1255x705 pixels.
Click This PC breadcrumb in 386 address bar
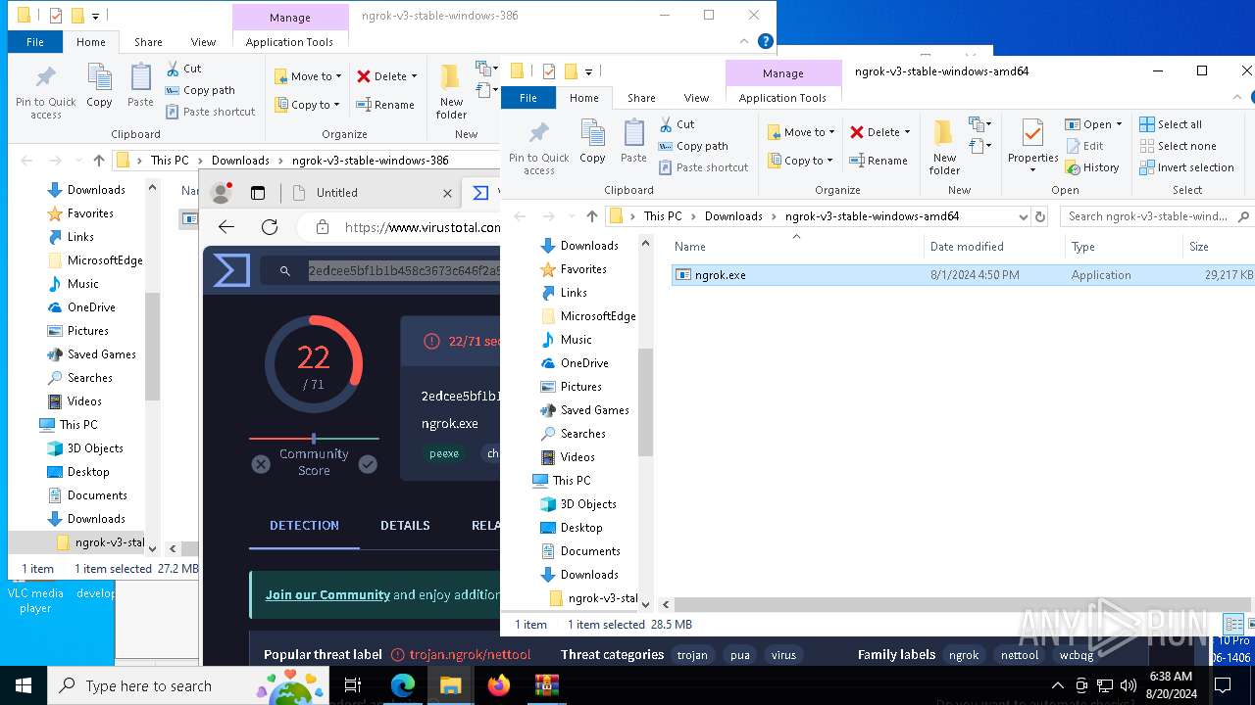pyautogui.click(x=170, y=161)
